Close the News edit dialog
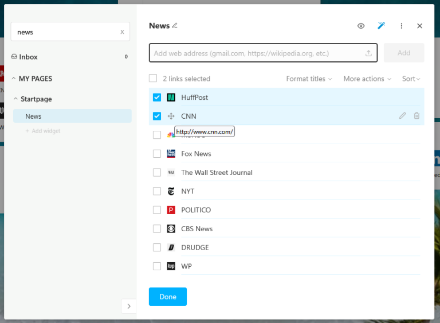Image resolution: width=440 pixels, height=323 pixels. (x=419, y=26)
